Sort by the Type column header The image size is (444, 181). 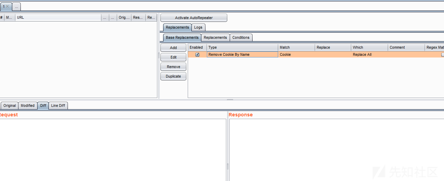coord(242,47)
